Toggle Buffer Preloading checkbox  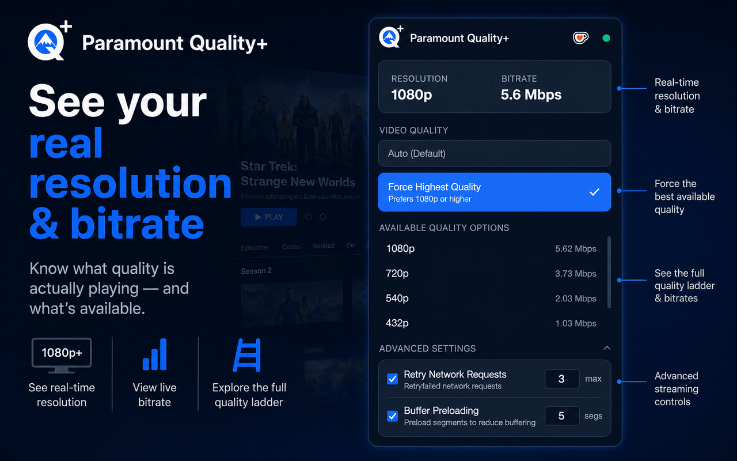pos(393,415)
